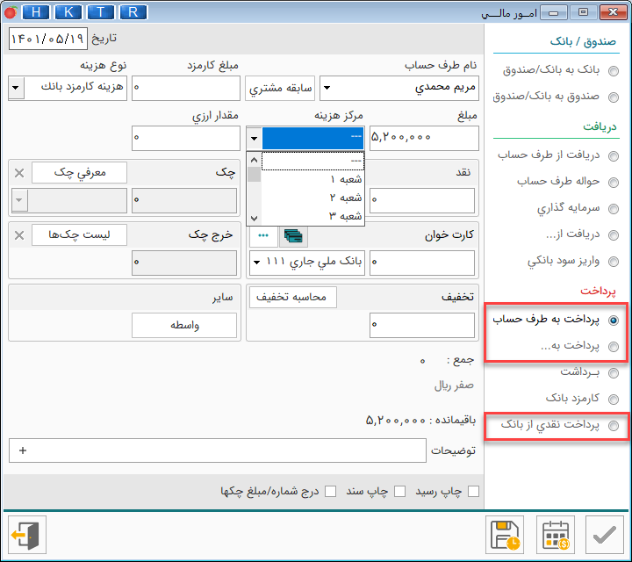Screen dimensions: 632x562
Task: Click محاسبه تخفیف button
Action: click(293, 298)
